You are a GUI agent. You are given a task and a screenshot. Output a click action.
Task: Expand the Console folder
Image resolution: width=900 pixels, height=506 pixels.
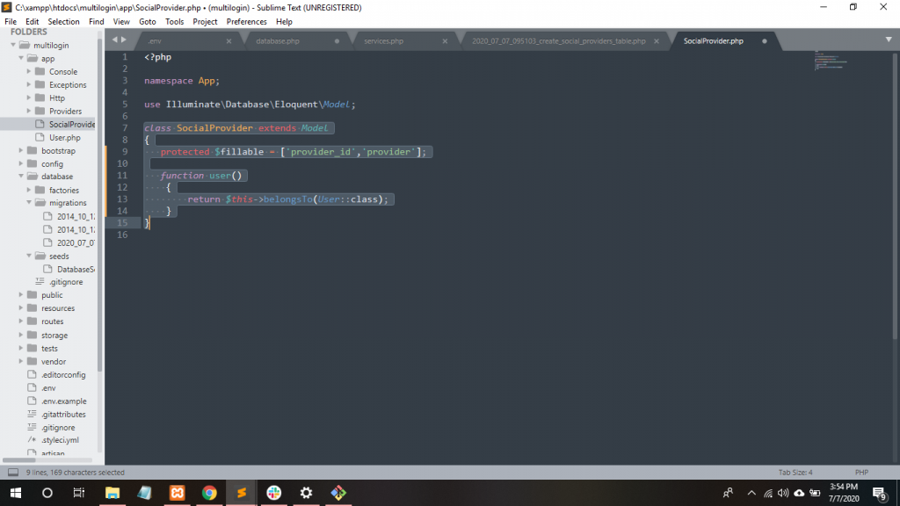click(x=29, y=71)
